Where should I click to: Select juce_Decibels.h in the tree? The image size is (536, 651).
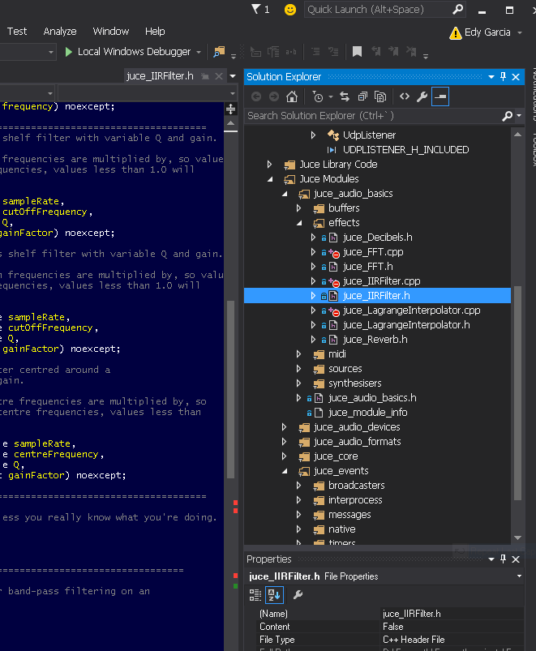coord(377,238)
